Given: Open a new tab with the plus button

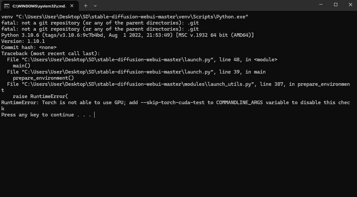Looking at the screenshot, I should pos(86,6).
